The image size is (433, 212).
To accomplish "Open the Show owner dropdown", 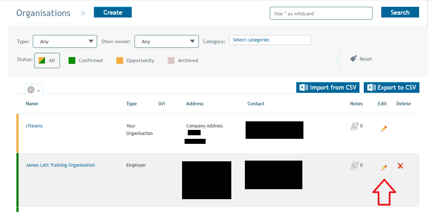I will [x=167, y=41].
